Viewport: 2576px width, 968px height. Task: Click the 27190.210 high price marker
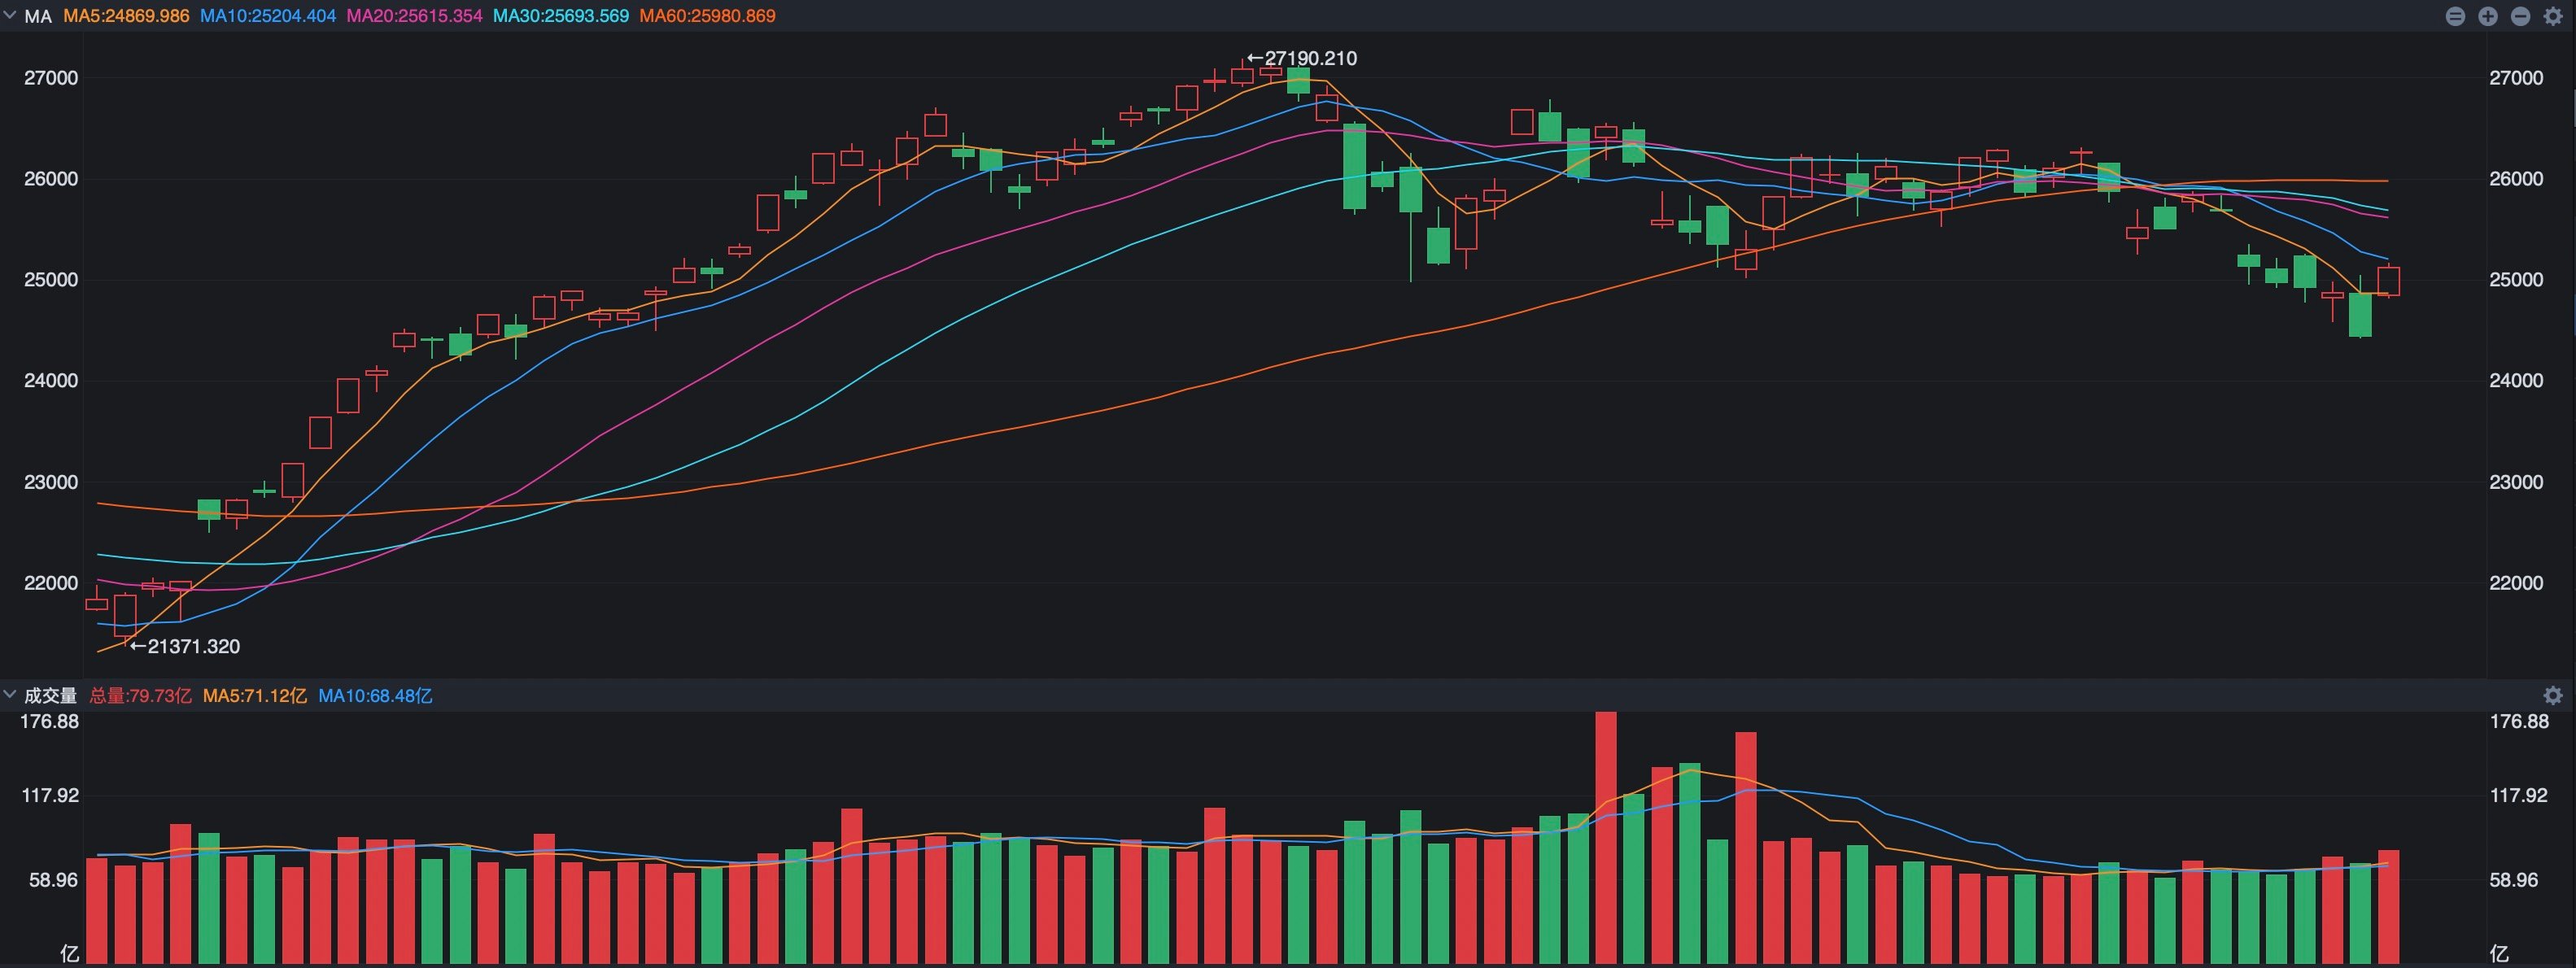point(1303,58)
